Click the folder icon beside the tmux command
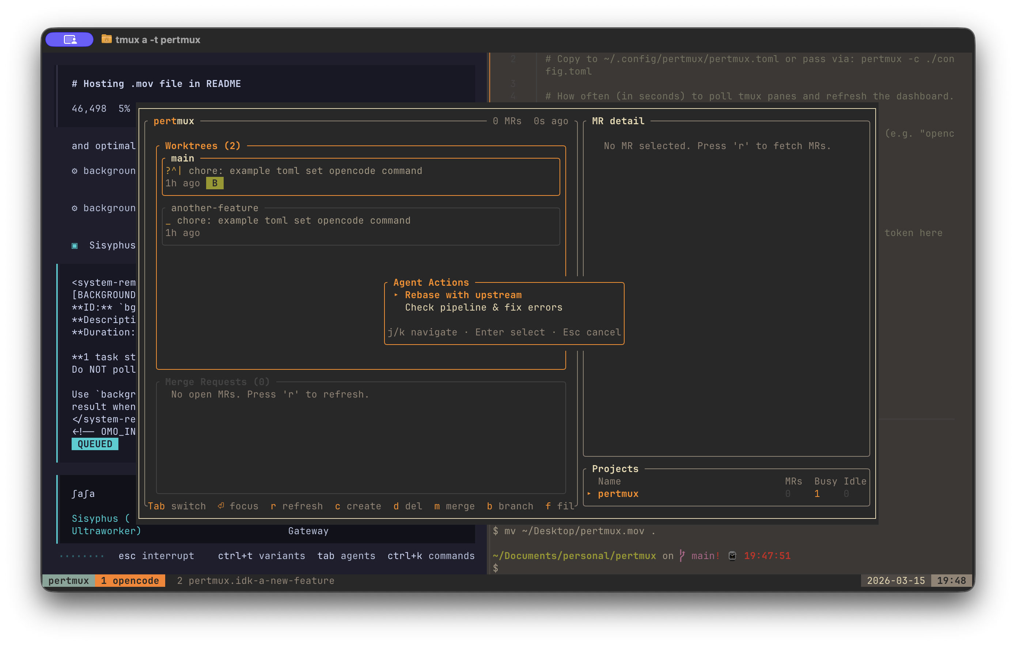The image size is (1016, 646). click(107, 39)
